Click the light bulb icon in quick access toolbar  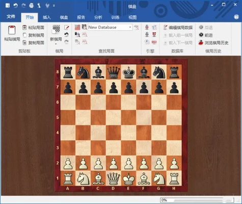[47, 6]
